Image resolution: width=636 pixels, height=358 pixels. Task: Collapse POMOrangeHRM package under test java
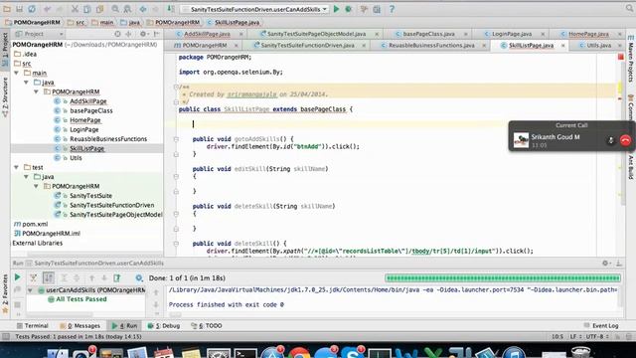click(x=36, y=186)
